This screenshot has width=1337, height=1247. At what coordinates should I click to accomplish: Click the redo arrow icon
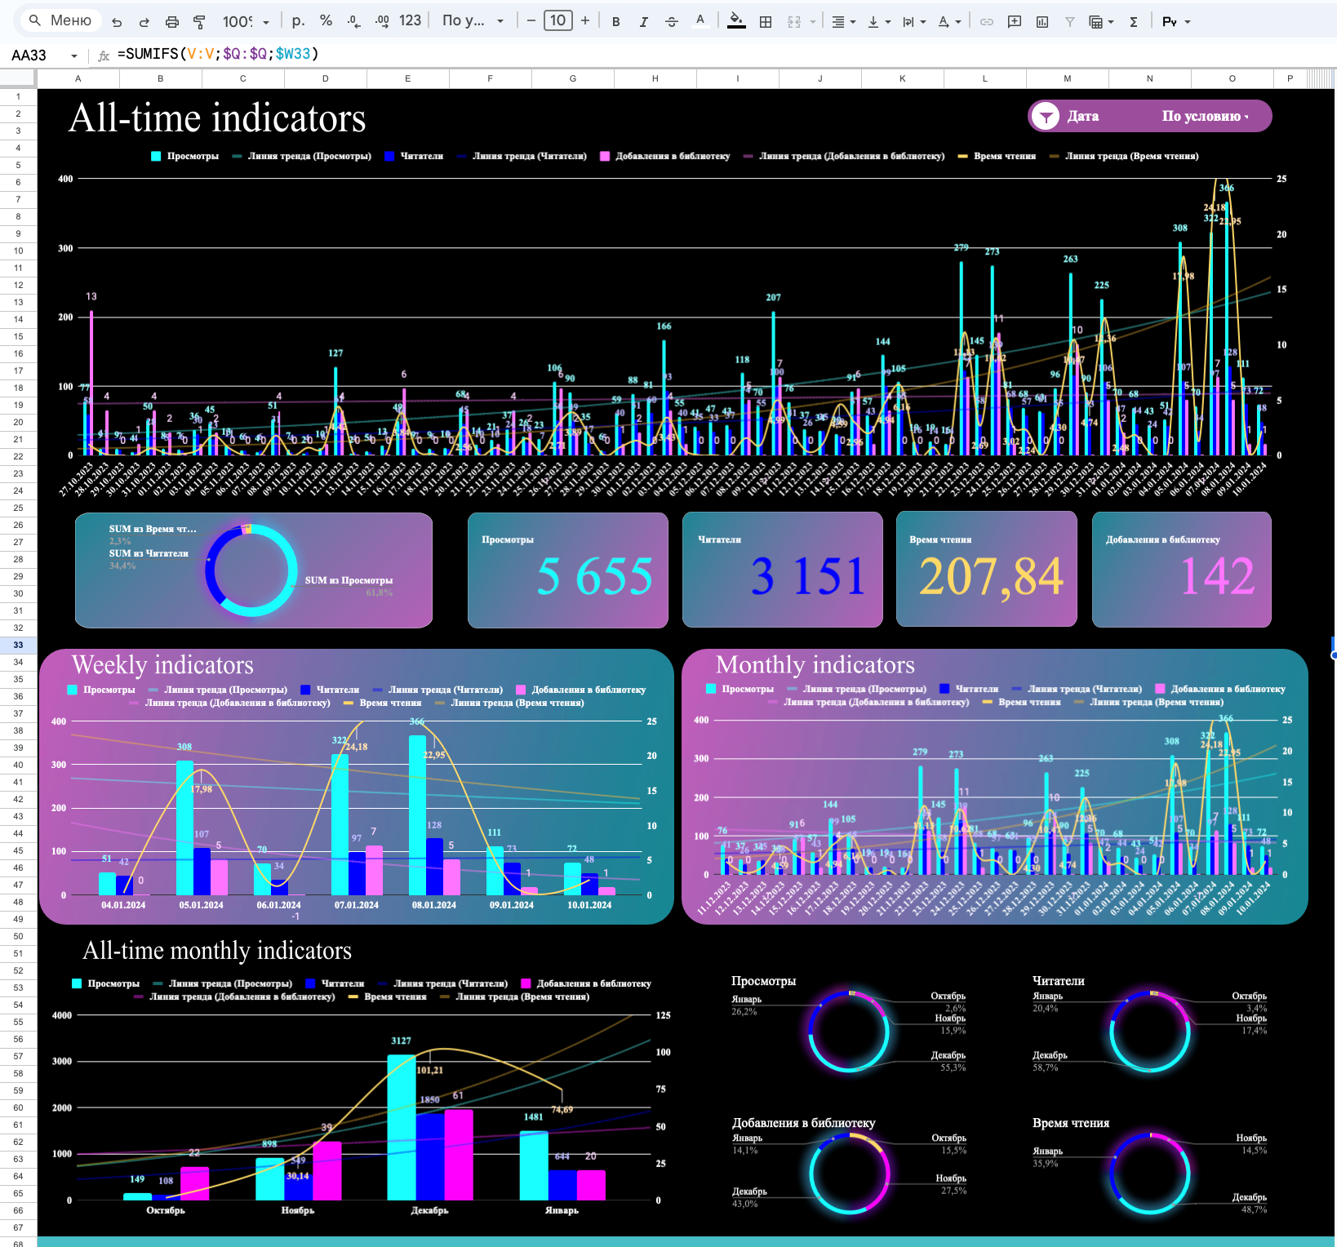coord(144,22)
